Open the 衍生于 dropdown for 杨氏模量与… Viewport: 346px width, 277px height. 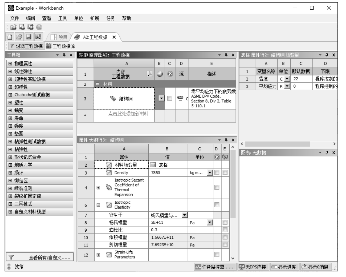coord(185,215)
